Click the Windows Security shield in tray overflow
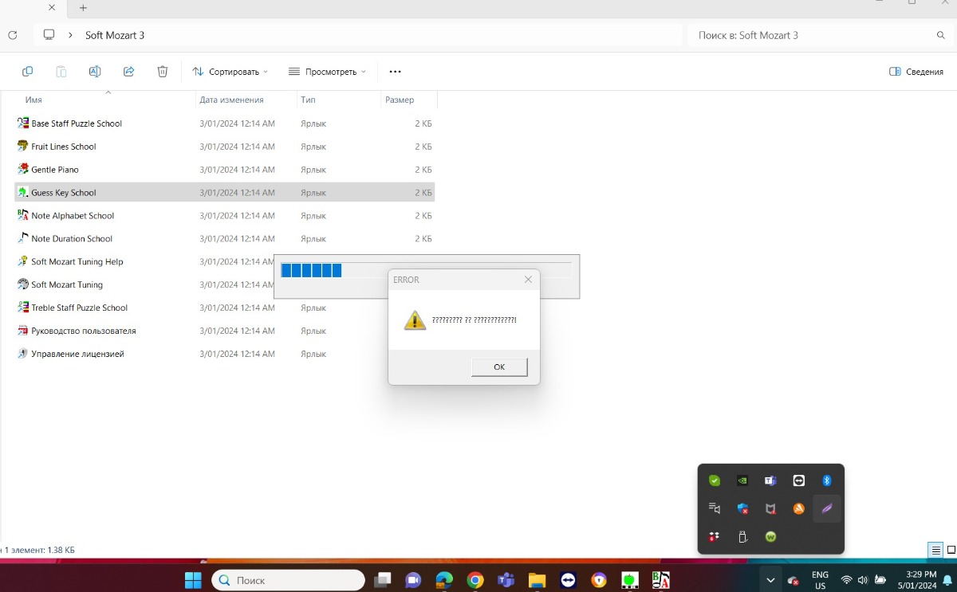The width and height of the screenshot is (957, 592). pos(742,508)
